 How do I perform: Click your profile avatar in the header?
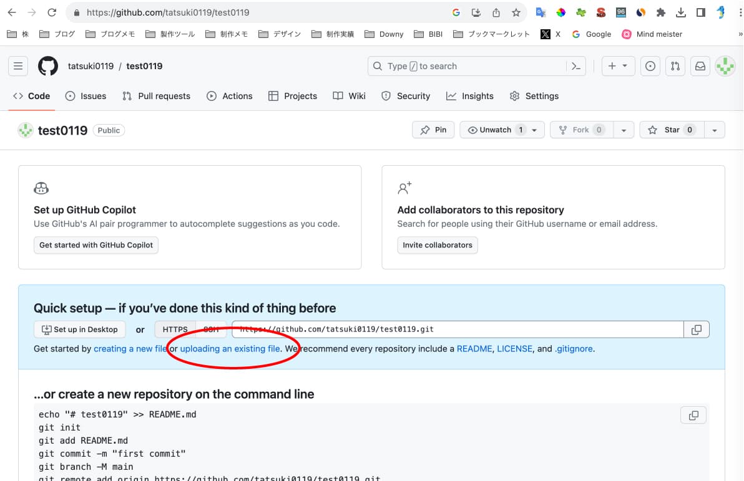(x=725, y=65)
